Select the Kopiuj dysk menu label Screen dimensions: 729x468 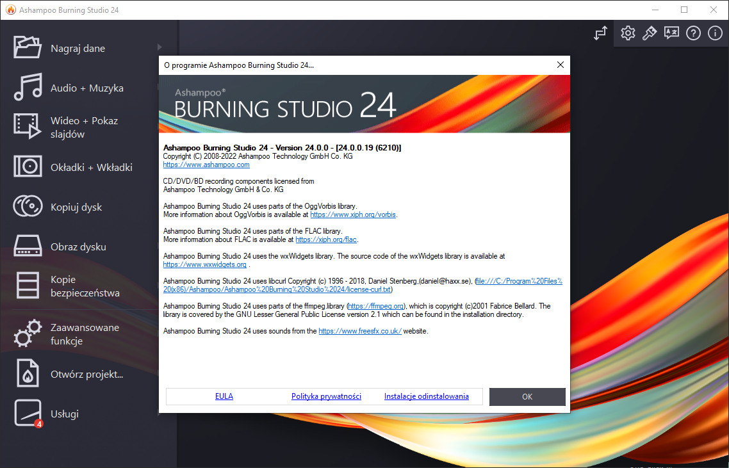pos(76,207)
